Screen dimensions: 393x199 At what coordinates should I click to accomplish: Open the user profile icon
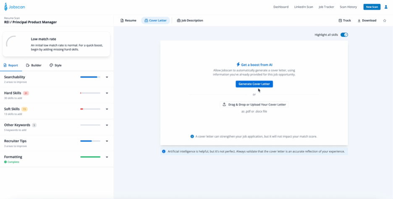pyautogui.click(x=386, y=7)
